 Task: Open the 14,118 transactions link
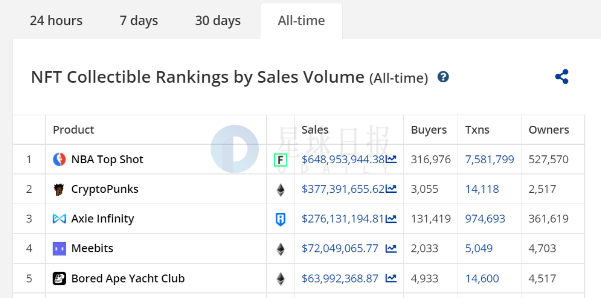pos(482,189)
